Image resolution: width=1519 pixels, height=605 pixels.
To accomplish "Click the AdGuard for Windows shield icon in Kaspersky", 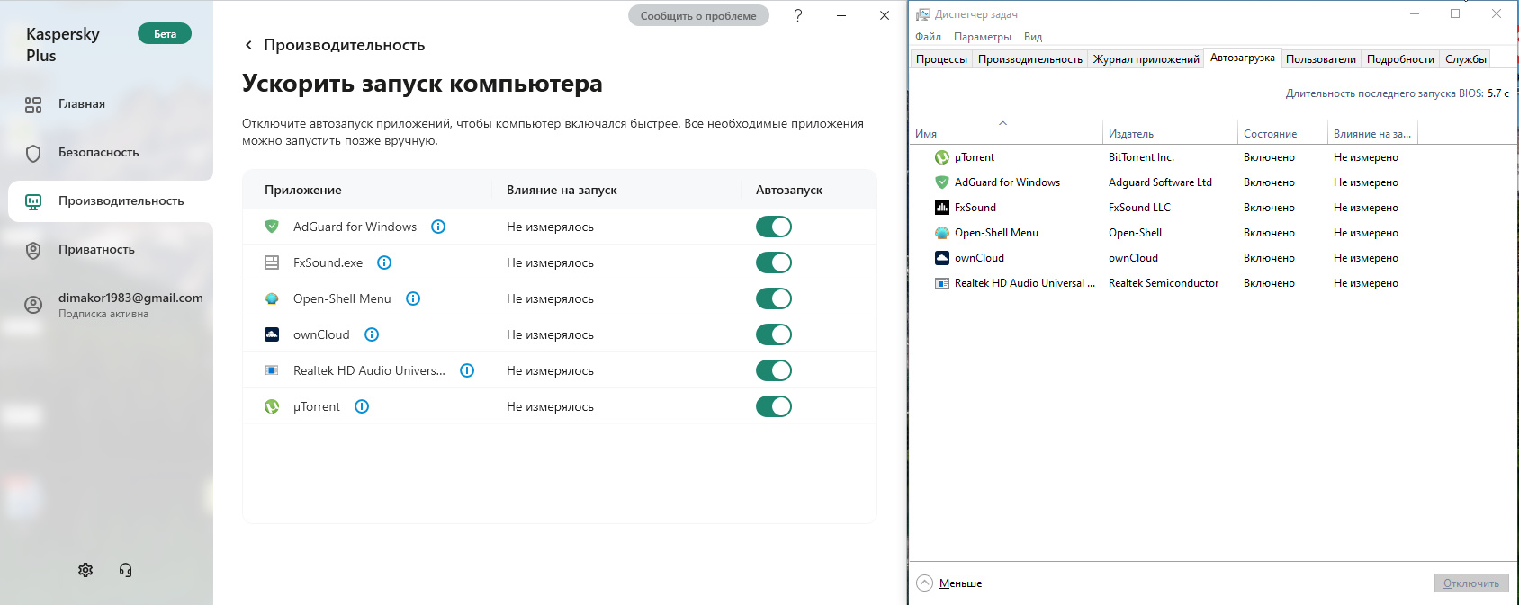I will (272, 227).
